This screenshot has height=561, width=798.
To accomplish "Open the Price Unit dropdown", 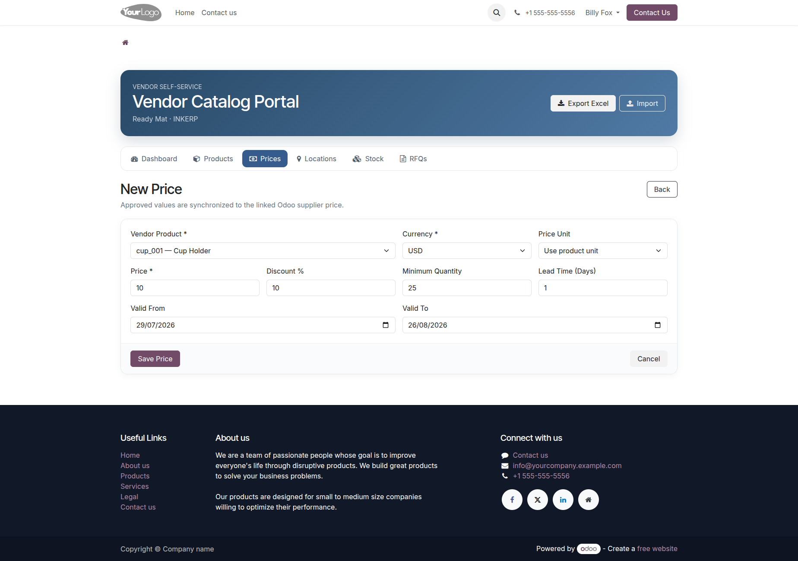I will [x=603, y=251].
